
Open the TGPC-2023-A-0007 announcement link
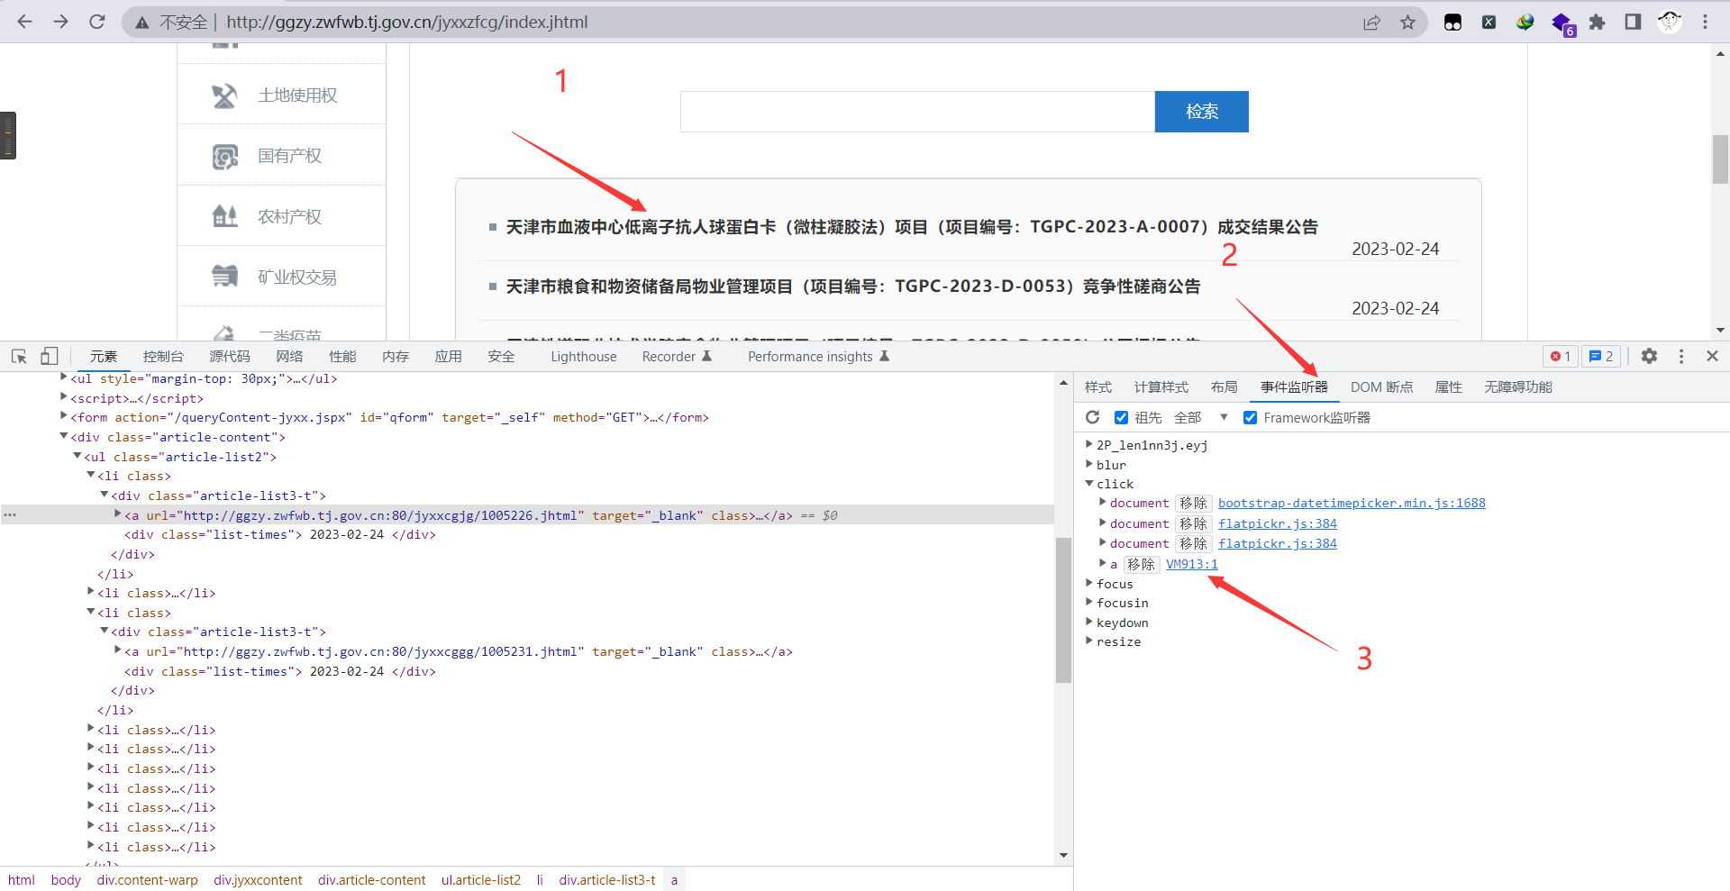pos(911,227)
